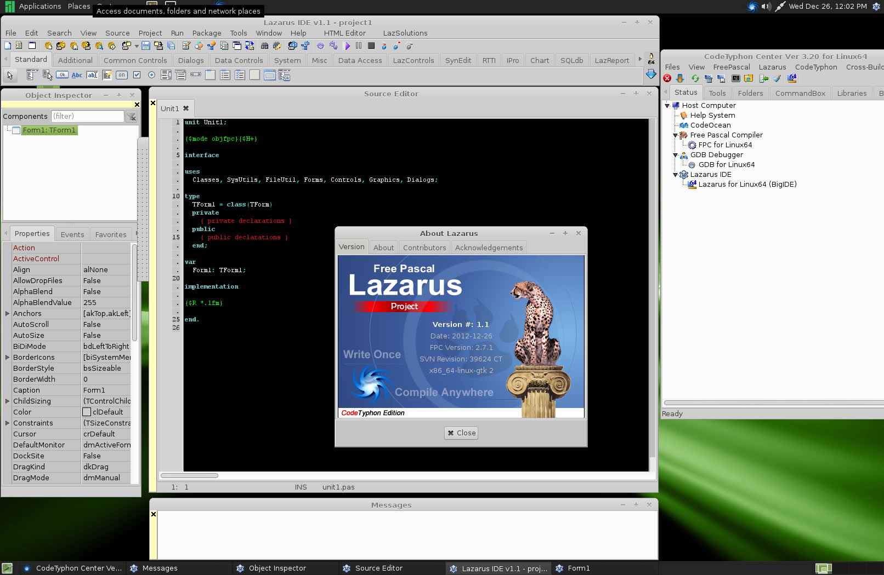Click the Pause debugger icon
Image resolution: width=884 pixels, height=575 pixels.
point(359,45)
